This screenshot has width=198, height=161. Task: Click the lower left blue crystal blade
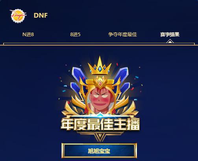pyautogui.click(x=76, y=88)
